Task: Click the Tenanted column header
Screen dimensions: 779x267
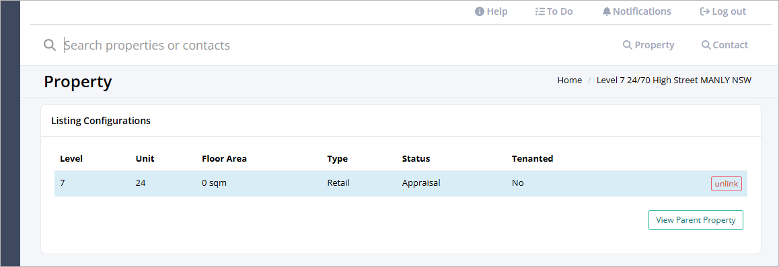Action: [532, 159]
